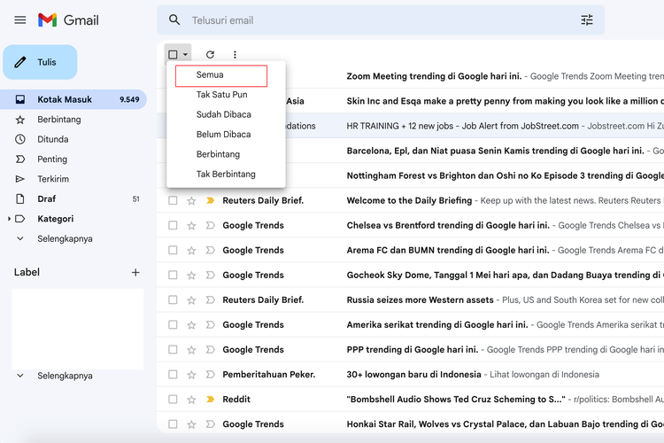The image size is (664, 443).
Task: Refresh the inbox
Action: 210,54
